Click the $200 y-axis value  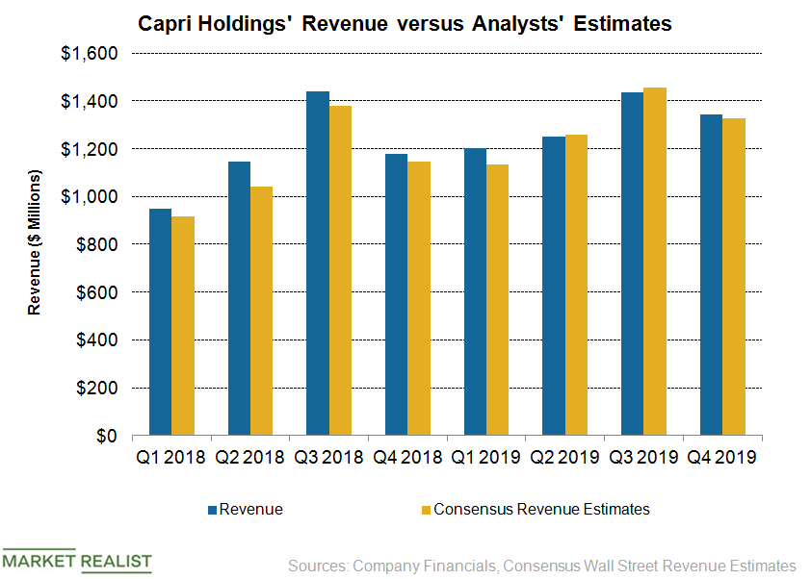point(96,388)
